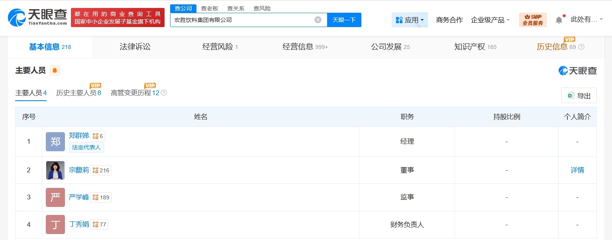This screenshot has width=612, height=240.
Task: Switch to the 查老板 search mode
Action: [209, 8]
